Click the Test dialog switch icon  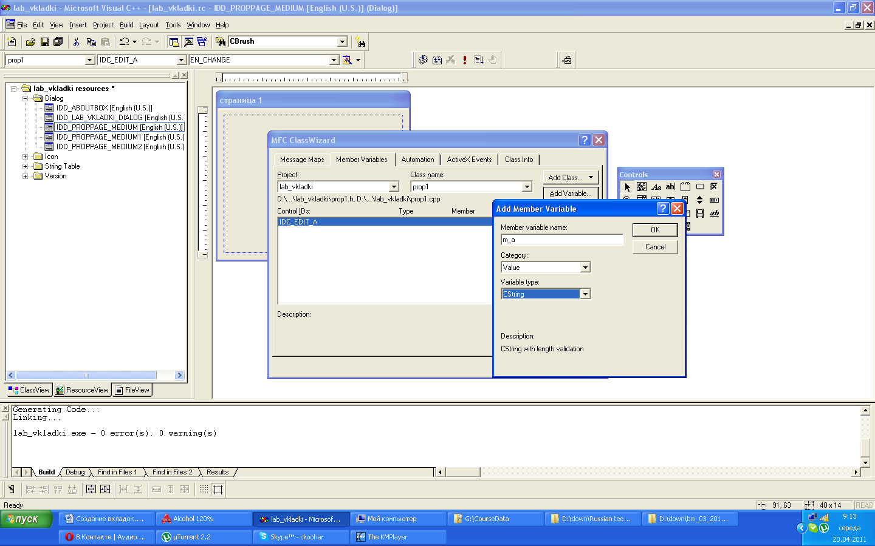point(11,489)
